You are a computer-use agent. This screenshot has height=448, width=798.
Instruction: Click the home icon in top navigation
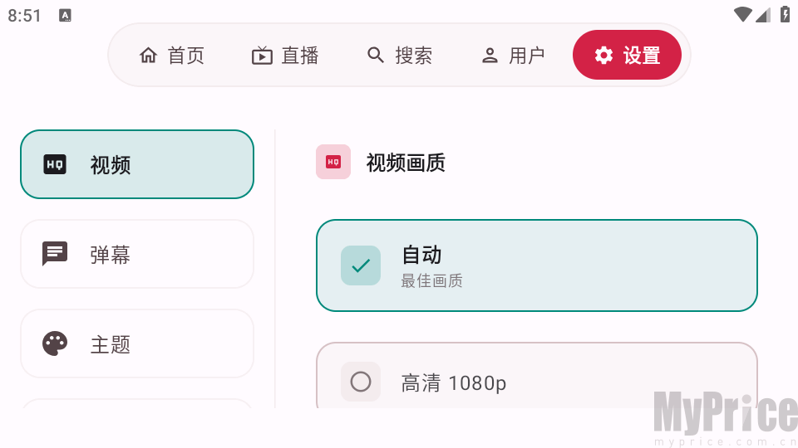(x=148, y=55)
